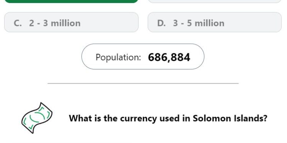Click the letter "C." on the answer option

coord(18,23)
